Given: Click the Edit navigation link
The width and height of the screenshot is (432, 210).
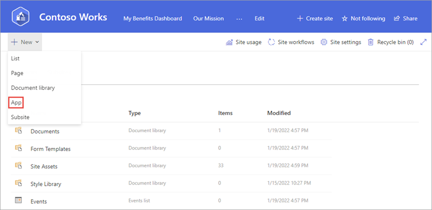Looking at the screenshot, I should 260,18.
